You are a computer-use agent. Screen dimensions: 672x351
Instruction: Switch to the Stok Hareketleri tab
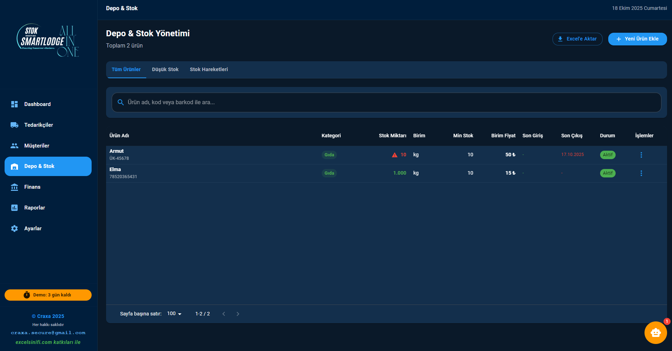click(x=209, y=70)
